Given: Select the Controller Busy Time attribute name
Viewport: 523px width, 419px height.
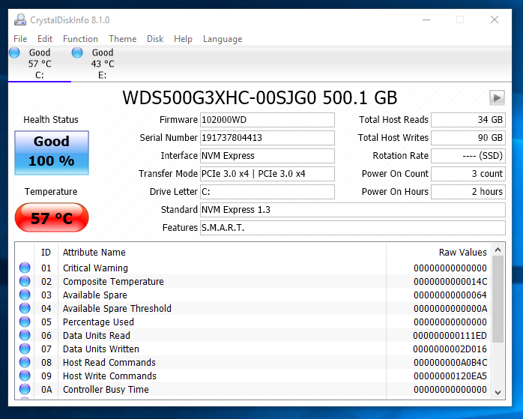Looking at the screenshot, I should (106, 389).
